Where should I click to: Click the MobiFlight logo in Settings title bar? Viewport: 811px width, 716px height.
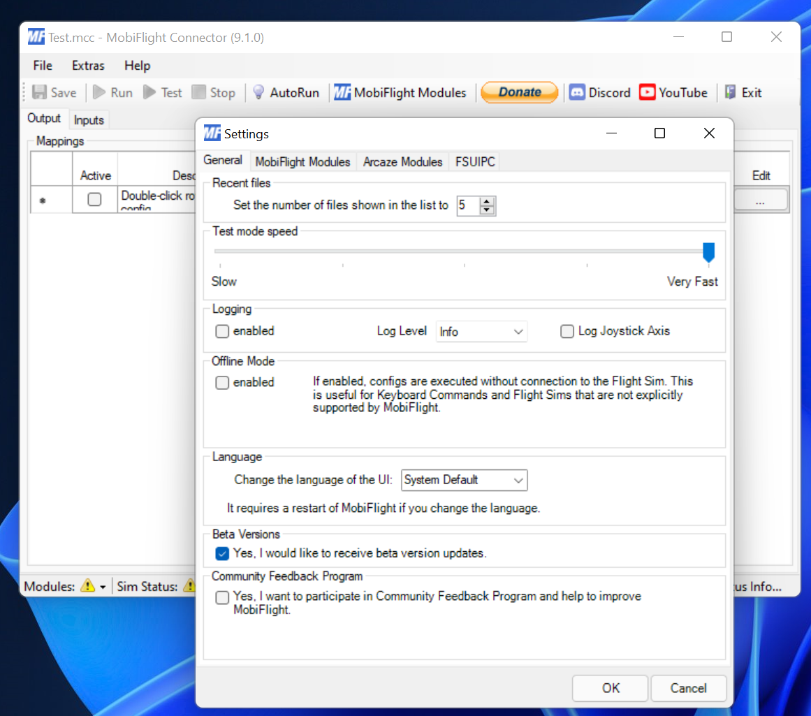click(212, 133)
